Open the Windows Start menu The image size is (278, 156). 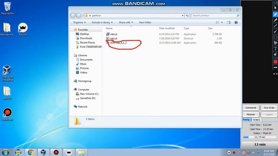click(x=6, y=152)
